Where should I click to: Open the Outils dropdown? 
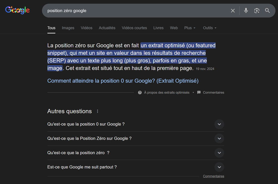(x=209, y=28)
